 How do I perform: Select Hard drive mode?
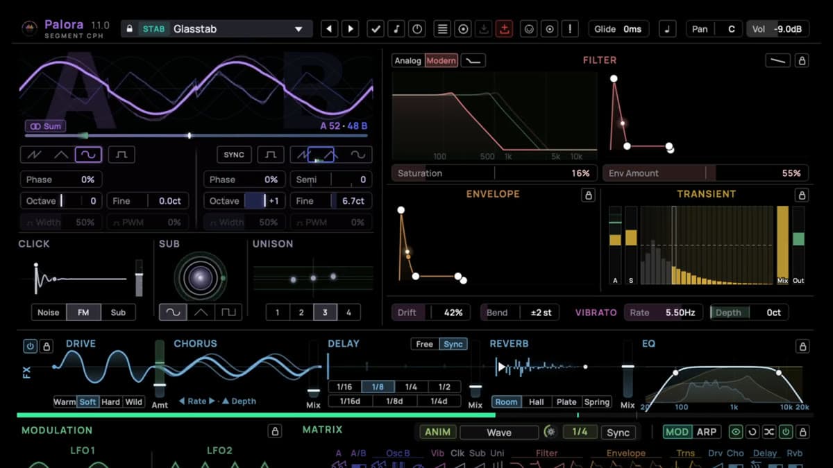110,402
